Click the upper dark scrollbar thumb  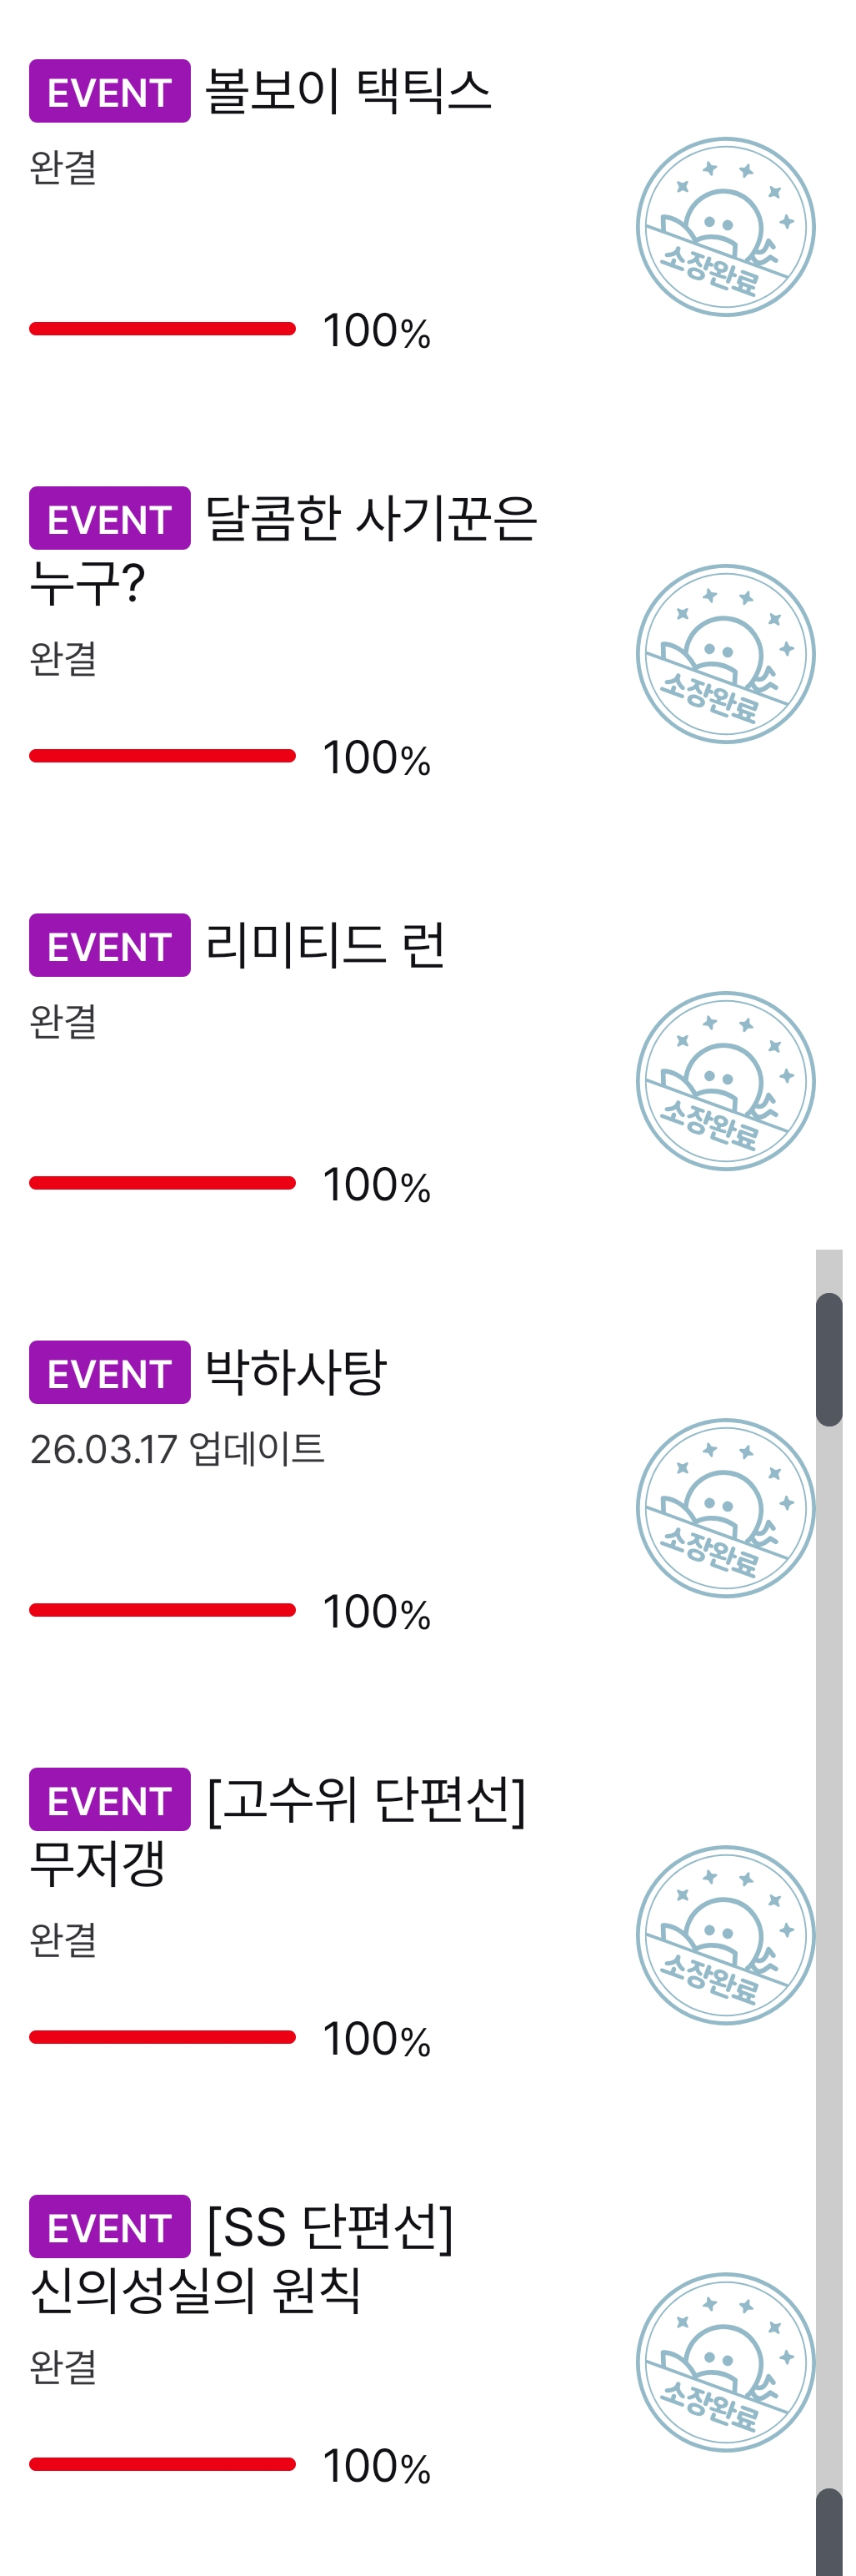click(829, 1360)
